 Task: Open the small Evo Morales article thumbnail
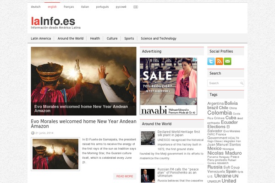click(x=55, y=154)
